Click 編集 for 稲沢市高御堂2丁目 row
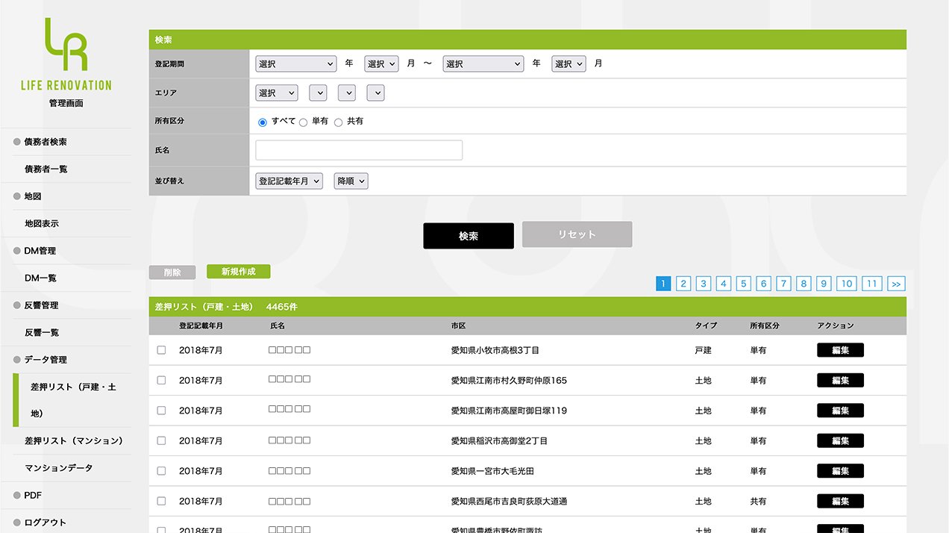Viewport: 949px width, 533px height. coord(840,441)
